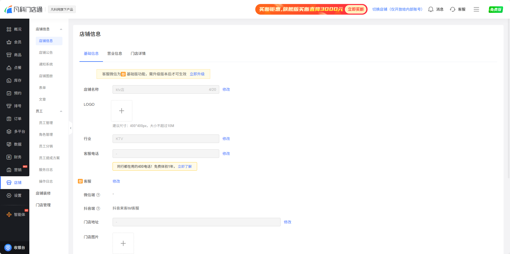This screenshot has width=510, height=254.
Task: Open the 库存 inventory icon
Action: [x=9, y=80]
